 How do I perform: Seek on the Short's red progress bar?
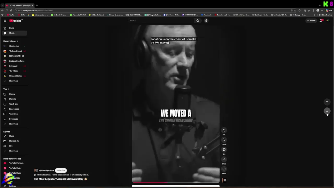click(176, 182)
